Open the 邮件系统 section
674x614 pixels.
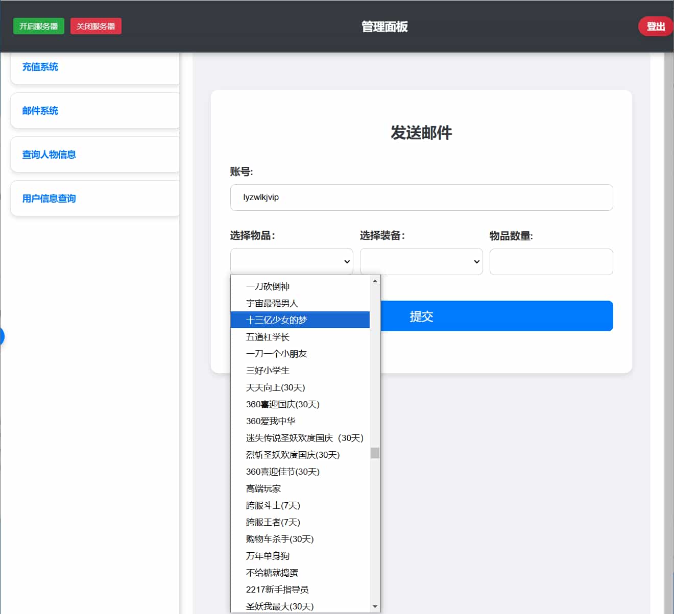tap(39, 111)
